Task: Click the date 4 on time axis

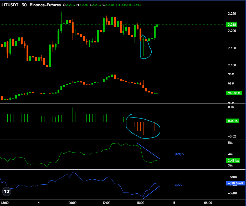Action: pyautogui.click(x=39, y=203)
